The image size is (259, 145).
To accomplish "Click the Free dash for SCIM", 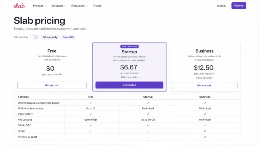I will (x=91, y=131).
